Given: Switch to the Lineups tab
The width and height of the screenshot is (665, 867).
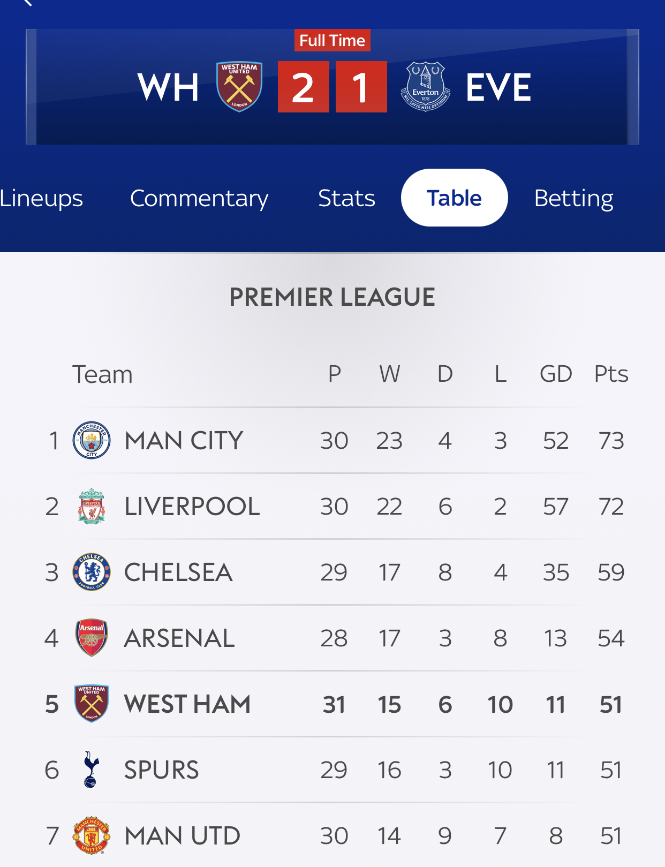Looking at the screenshot, I should click(x=41, y=198).
